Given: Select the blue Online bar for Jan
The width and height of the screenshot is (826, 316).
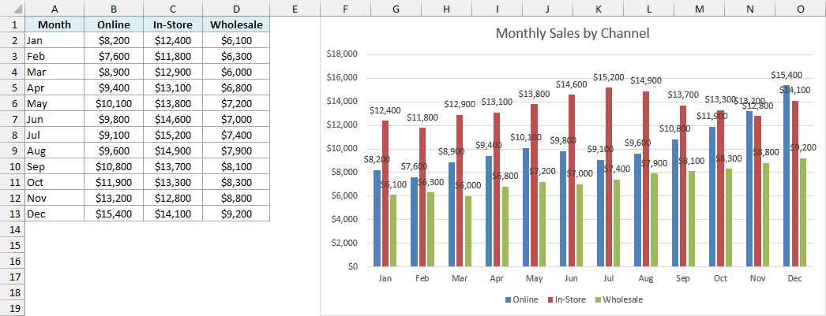Looking at the screenshot, I should click(x=377, y=218).
